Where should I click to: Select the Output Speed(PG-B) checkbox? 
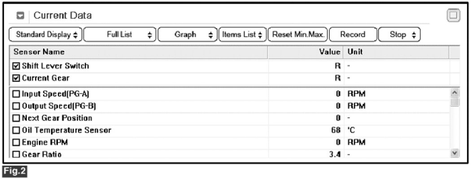tap(17, 106)
